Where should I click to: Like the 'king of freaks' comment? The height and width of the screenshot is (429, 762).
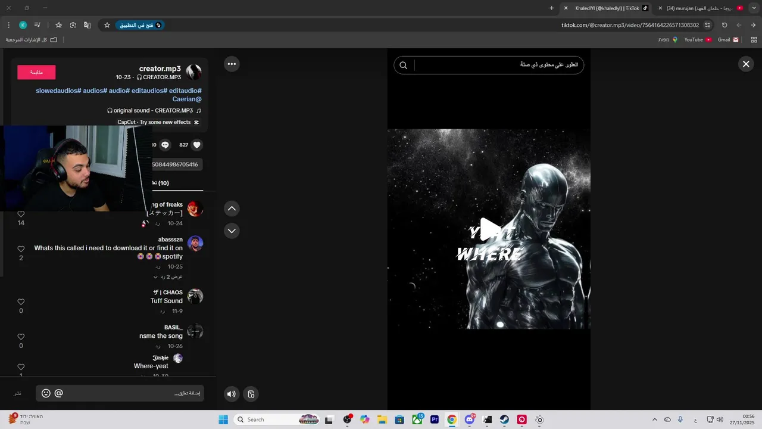21,214
